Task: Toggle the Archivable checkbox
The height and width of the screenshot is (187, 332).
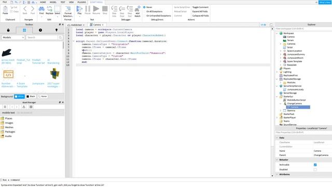Action: 315,165
